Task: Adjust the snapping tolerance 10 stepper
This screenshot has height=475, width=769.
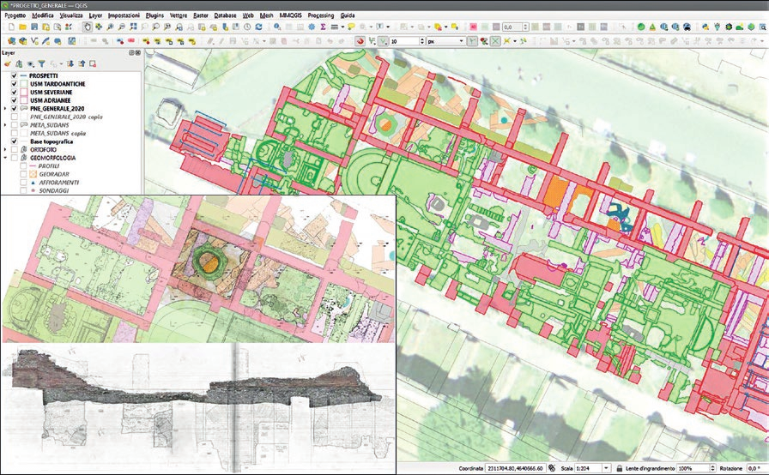Action: pyautogui.click(x=421, y=42)
